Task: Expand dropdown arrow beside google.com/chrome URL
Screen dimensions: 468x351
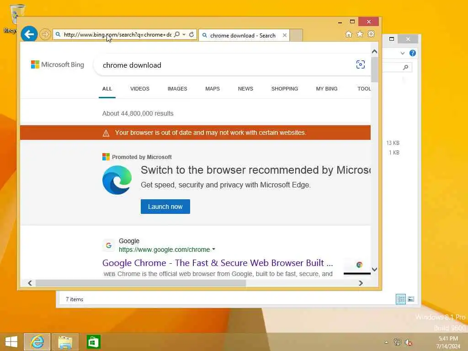Action: [x=214, y=249]
